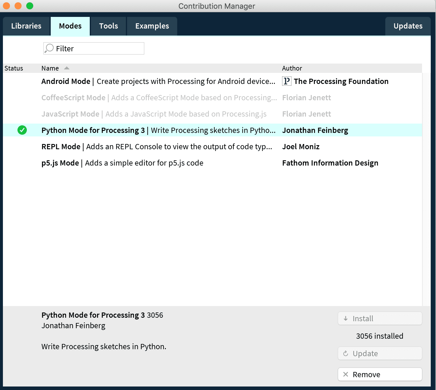Open the Tools tab
The height and width of the screenshot is (390, 436).
(108, 26)
